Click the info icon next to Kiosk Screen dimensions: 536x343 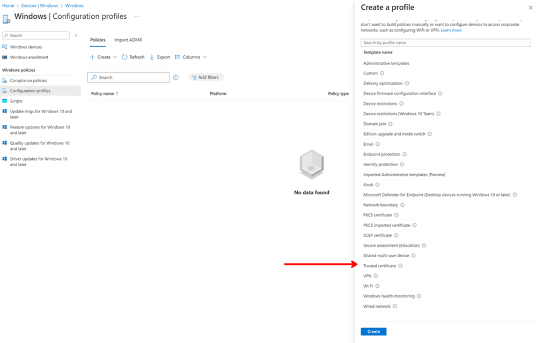coord(378,185)
